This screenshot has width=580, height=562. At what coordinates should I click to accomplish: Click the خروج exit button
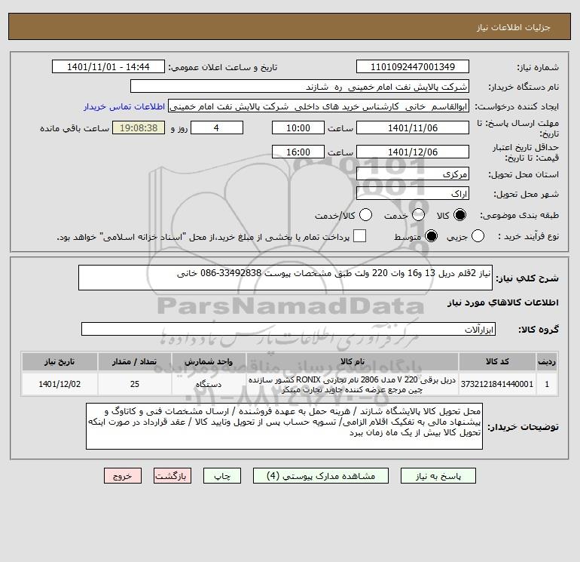[x=123, y=476]
